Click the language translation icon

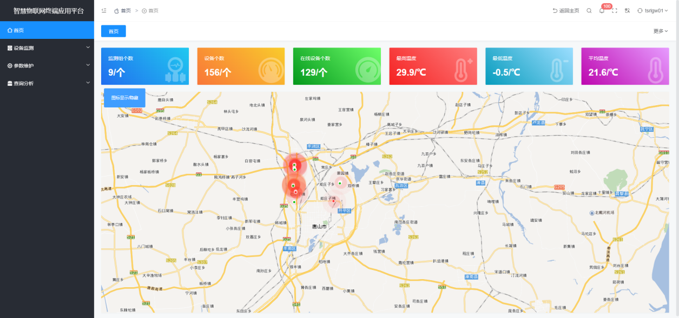pos(628,11)
